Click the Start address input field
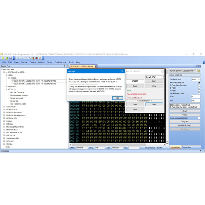Screen dimensions: 205x205 [196, 96]
